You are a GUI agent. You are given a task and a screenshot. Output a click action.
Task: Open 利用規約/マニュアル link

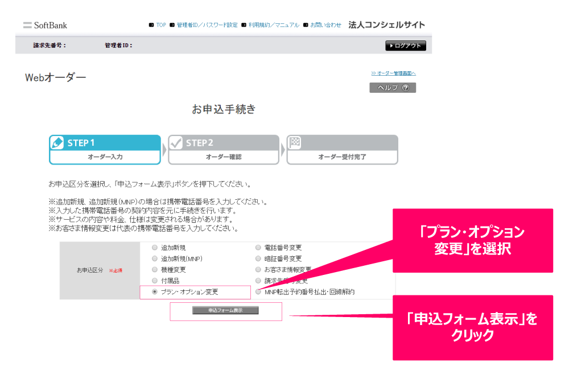(x=274, y=25)
